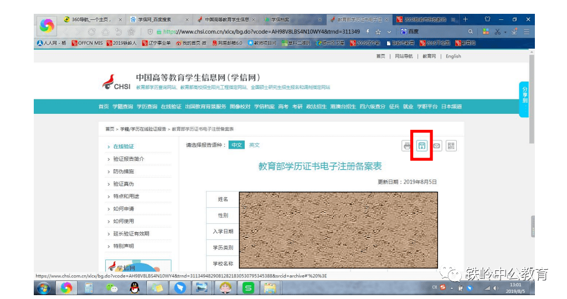The height and width of the screenshot is (299, 567).
Task: Expand 验证报告简介 in sidebar
Action: (x=128, y=159)
